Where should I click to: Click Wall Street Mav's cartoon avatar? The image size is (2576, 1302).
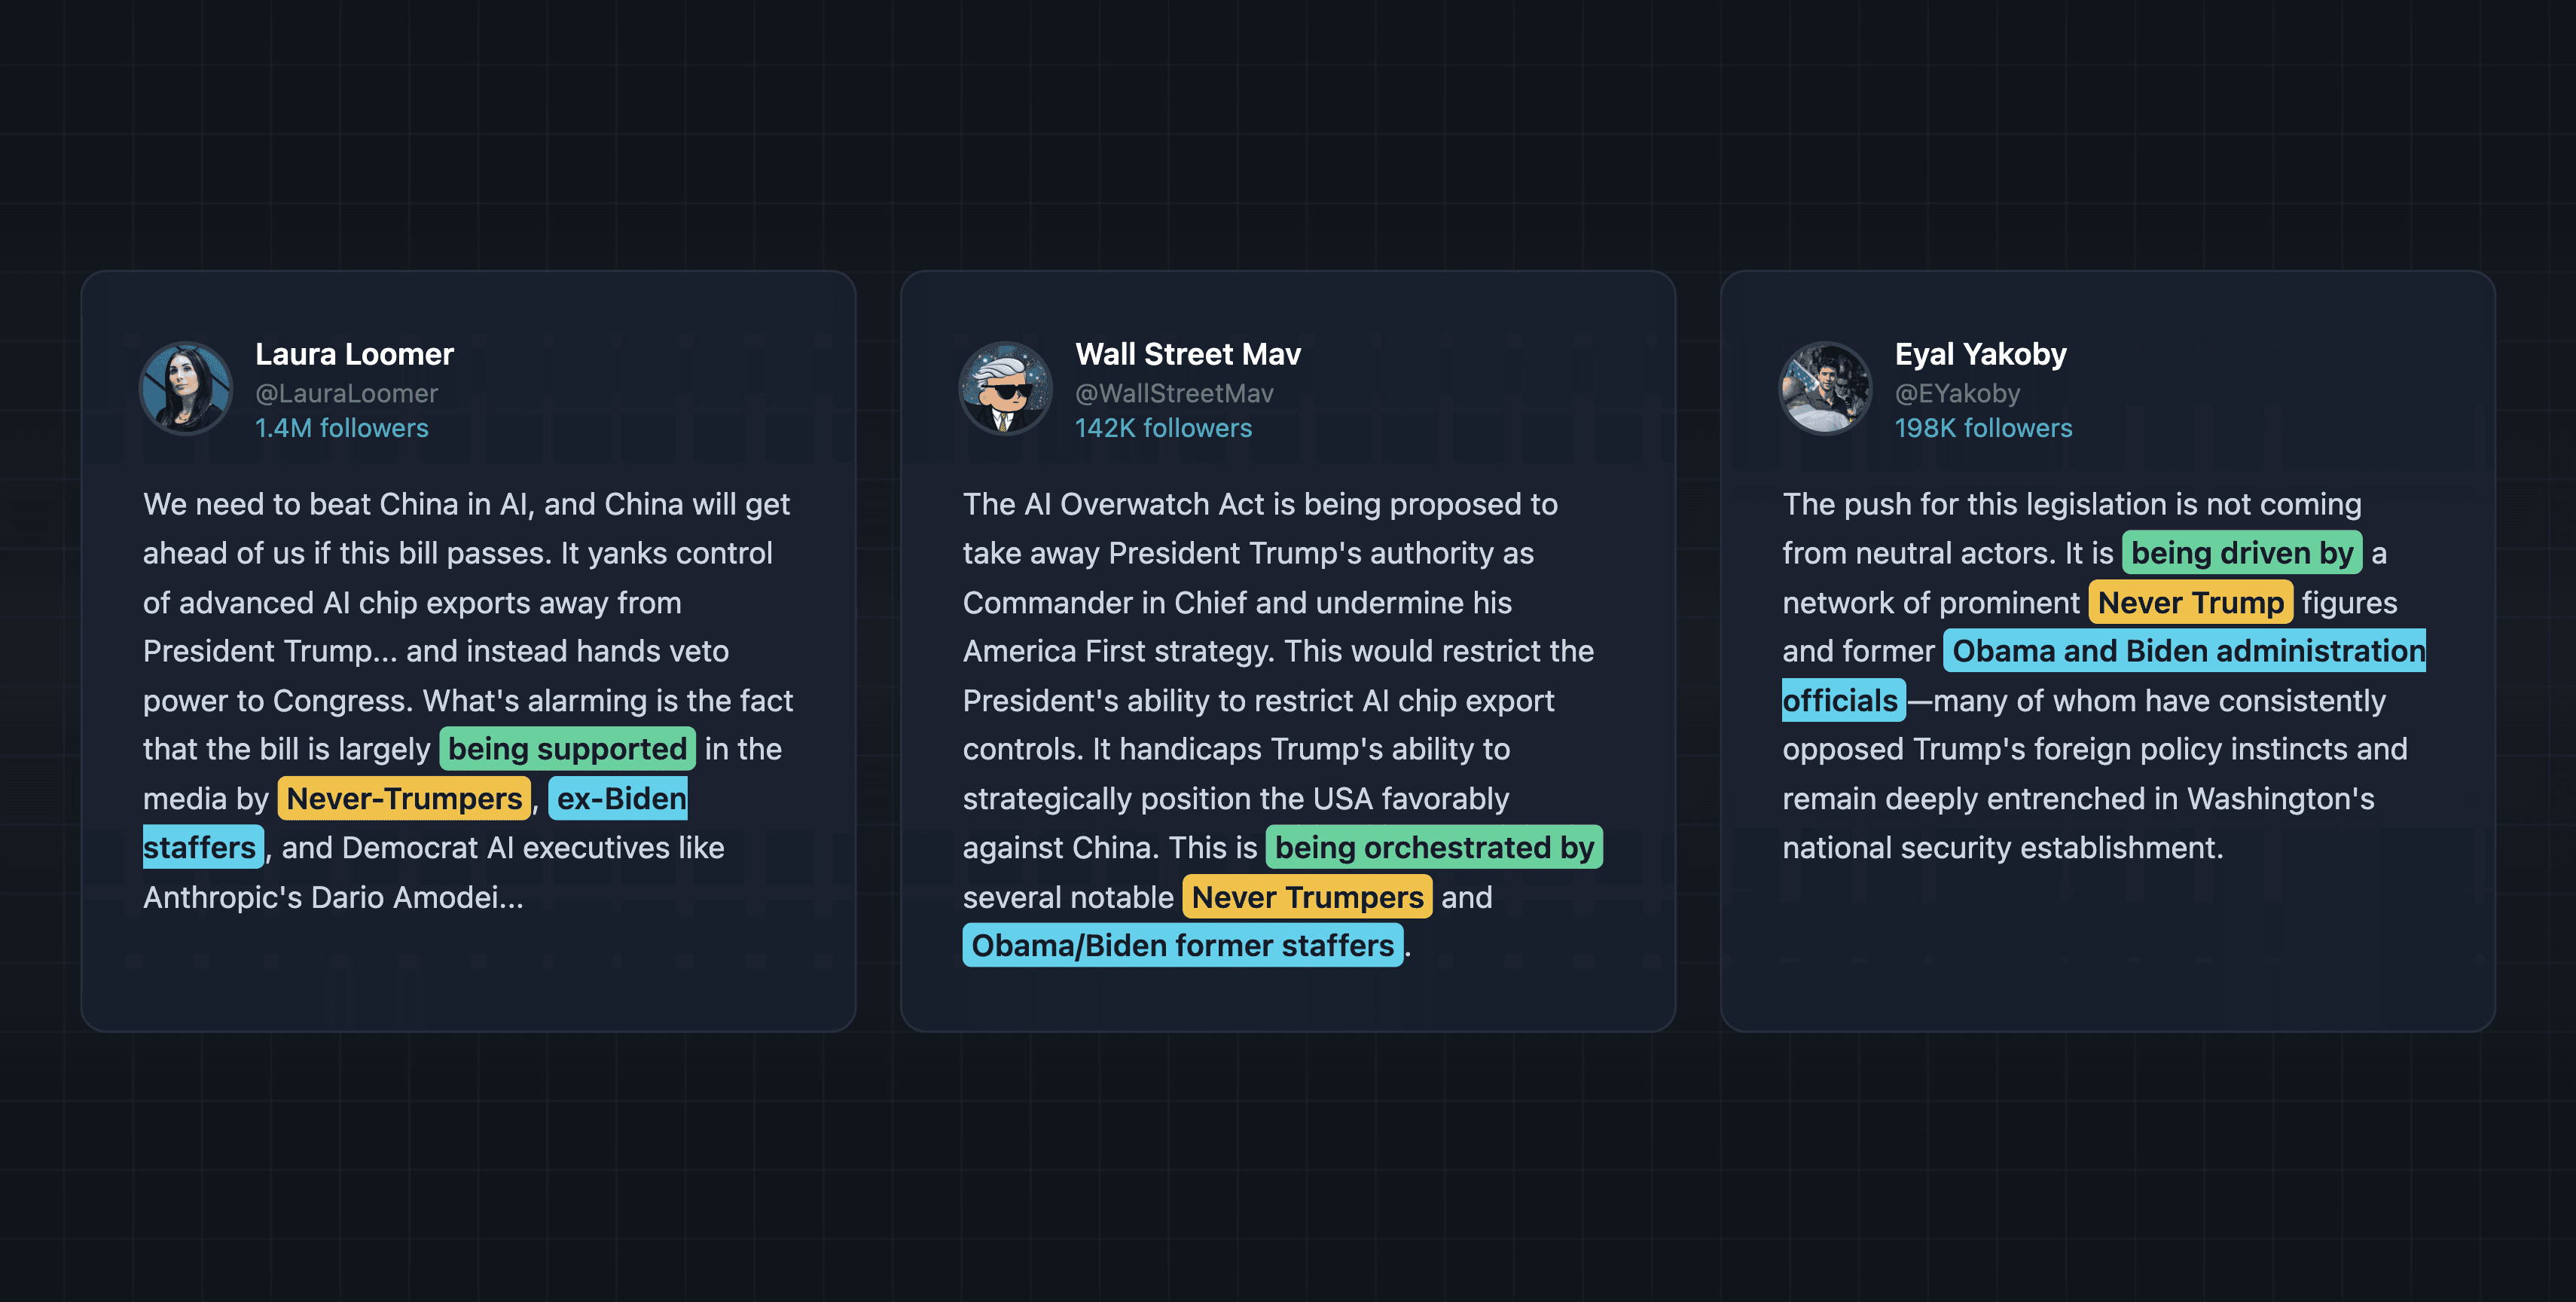tap(1006, 388)
